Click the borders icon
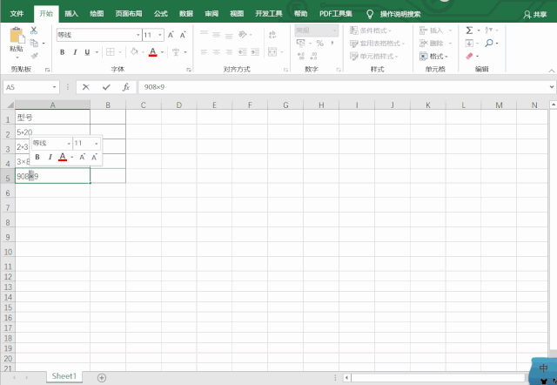Screen dimensions: 557x385 111,52
